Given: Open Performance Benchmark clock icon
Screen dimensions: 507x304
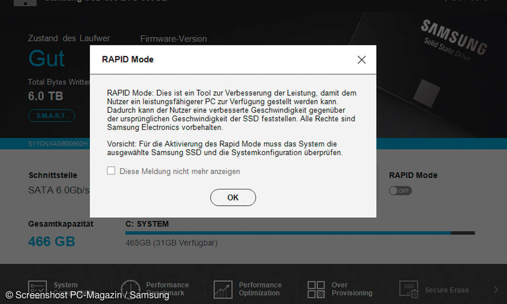Looking at the screenshot, I should [x=130, y=289].
